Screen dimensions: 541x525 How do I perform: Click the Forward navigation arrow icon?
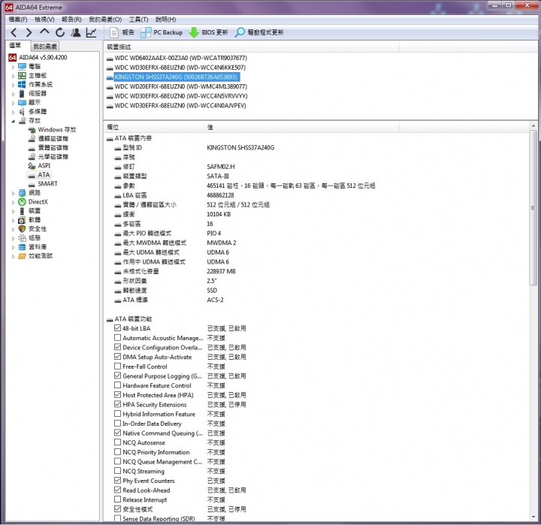pos(29,33)
